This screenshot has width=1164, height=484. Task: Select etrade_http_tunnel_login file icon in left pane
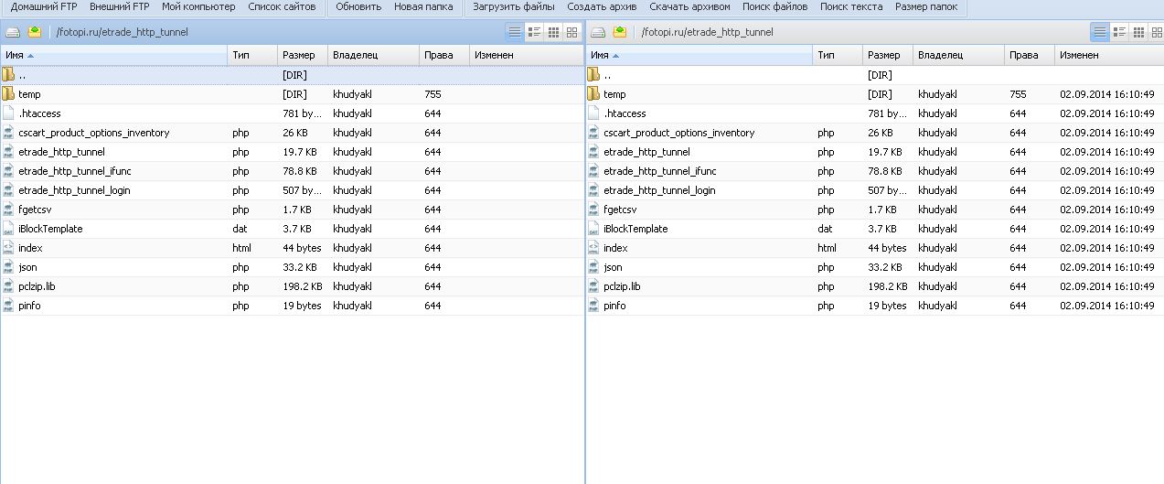(8, 189)
